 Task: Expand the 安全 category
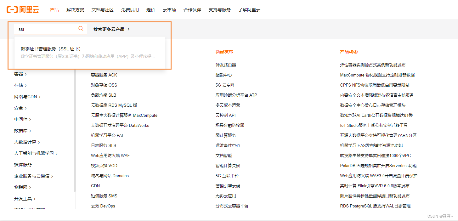click(x=20, y=108)
